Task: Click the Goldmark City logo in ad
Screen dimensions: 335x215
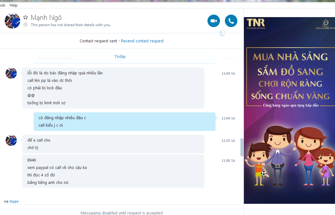Action: (326, 24)
